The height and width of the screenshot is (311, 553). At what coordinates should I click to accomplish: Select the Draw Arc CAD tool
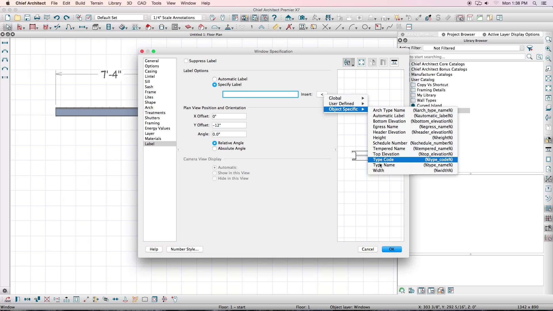coord(352,27)
